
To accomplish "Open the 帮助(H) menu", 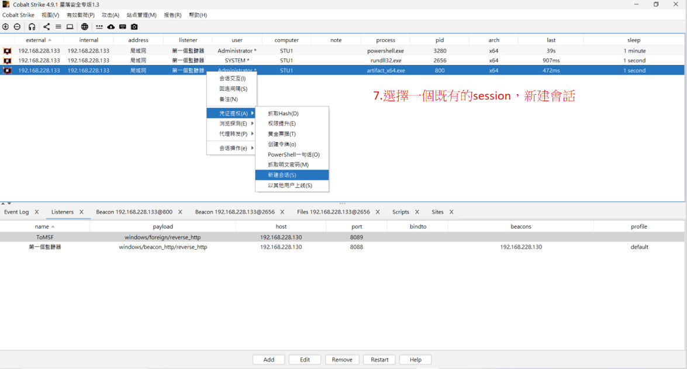I will [x=198, y=15].
